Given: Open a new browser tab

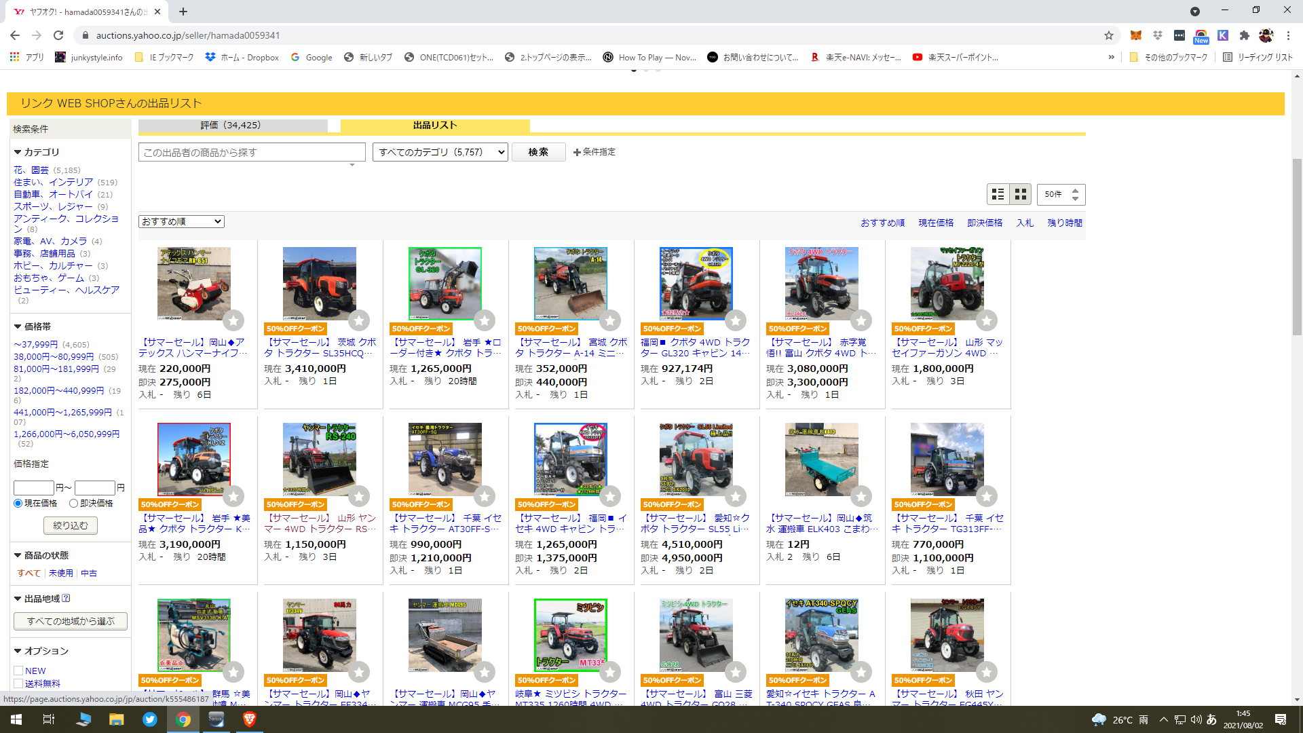Looking at the screenshot, I should point(183,12).
